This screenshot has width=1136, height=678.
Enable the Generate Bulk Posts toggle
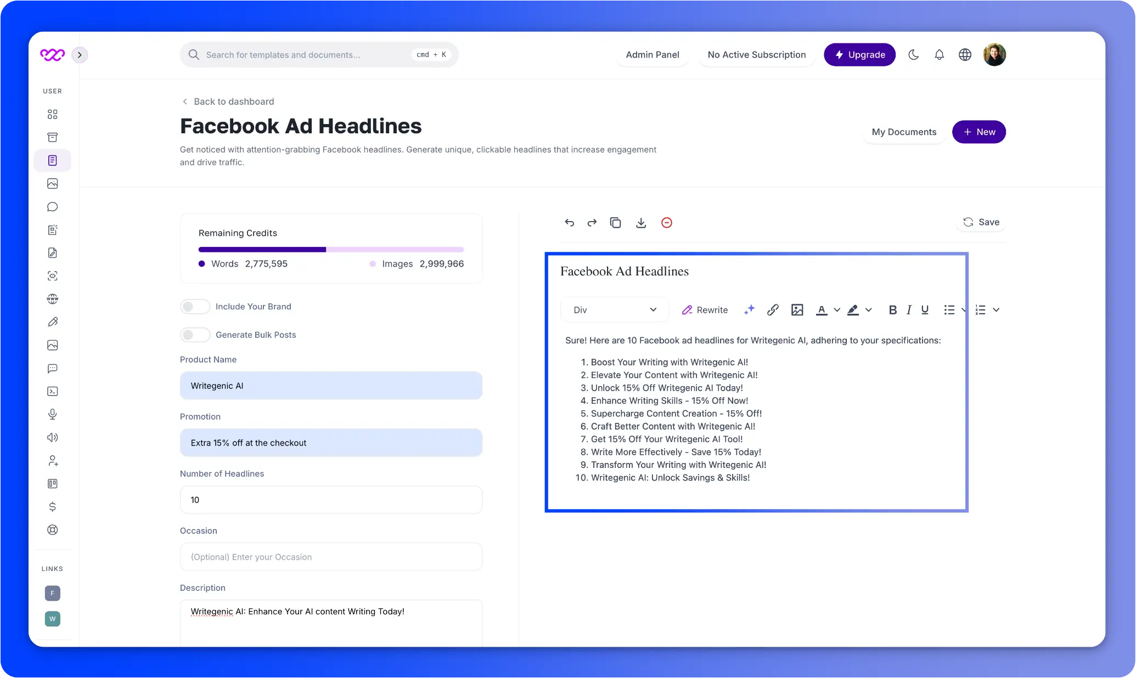tap(195, 335)
